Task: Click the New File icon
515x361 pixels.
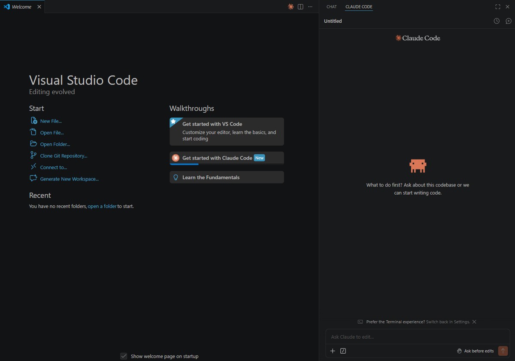Action: (x=33, y=121)
